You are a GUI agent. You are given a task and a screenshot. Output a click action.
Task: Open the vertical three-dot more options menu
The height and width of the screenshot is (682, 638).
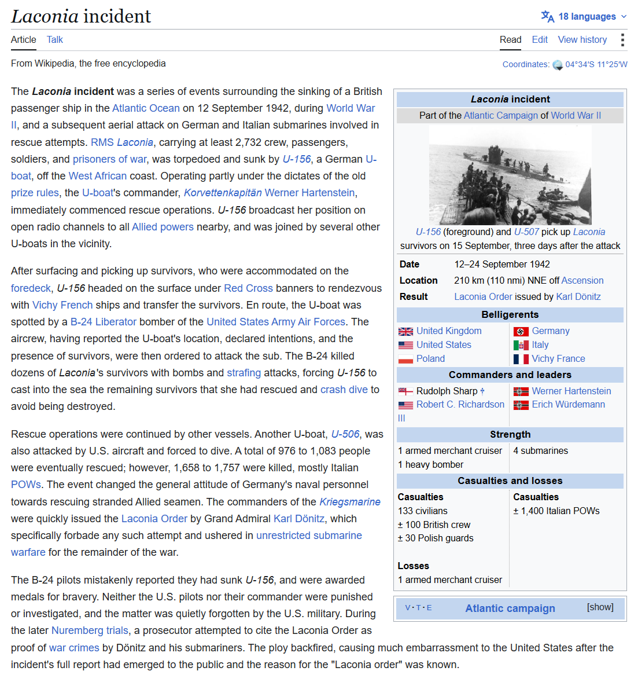[622, 40]
